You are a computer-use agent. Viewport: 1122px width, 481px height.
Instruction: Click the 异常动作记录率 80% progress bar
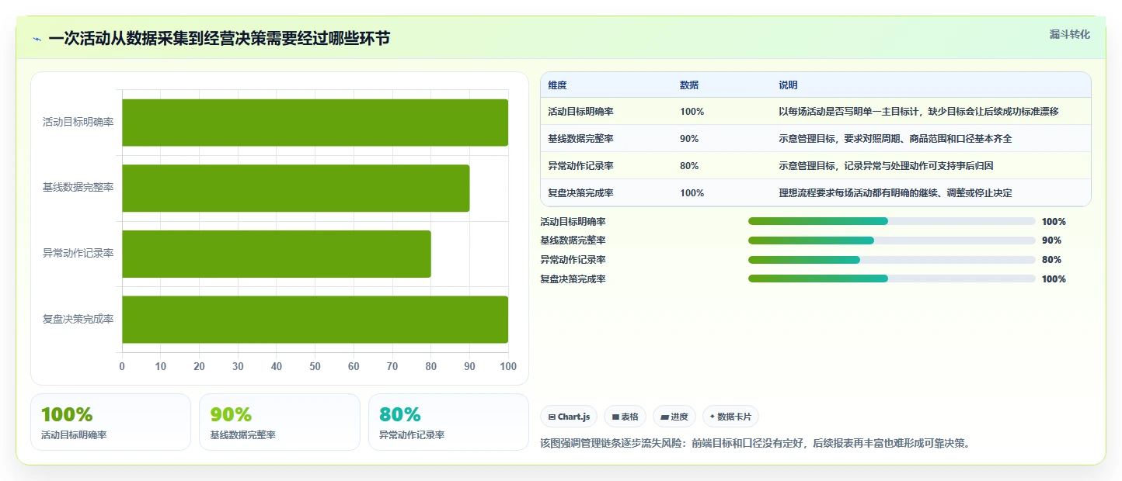click(x=891, y=260)
